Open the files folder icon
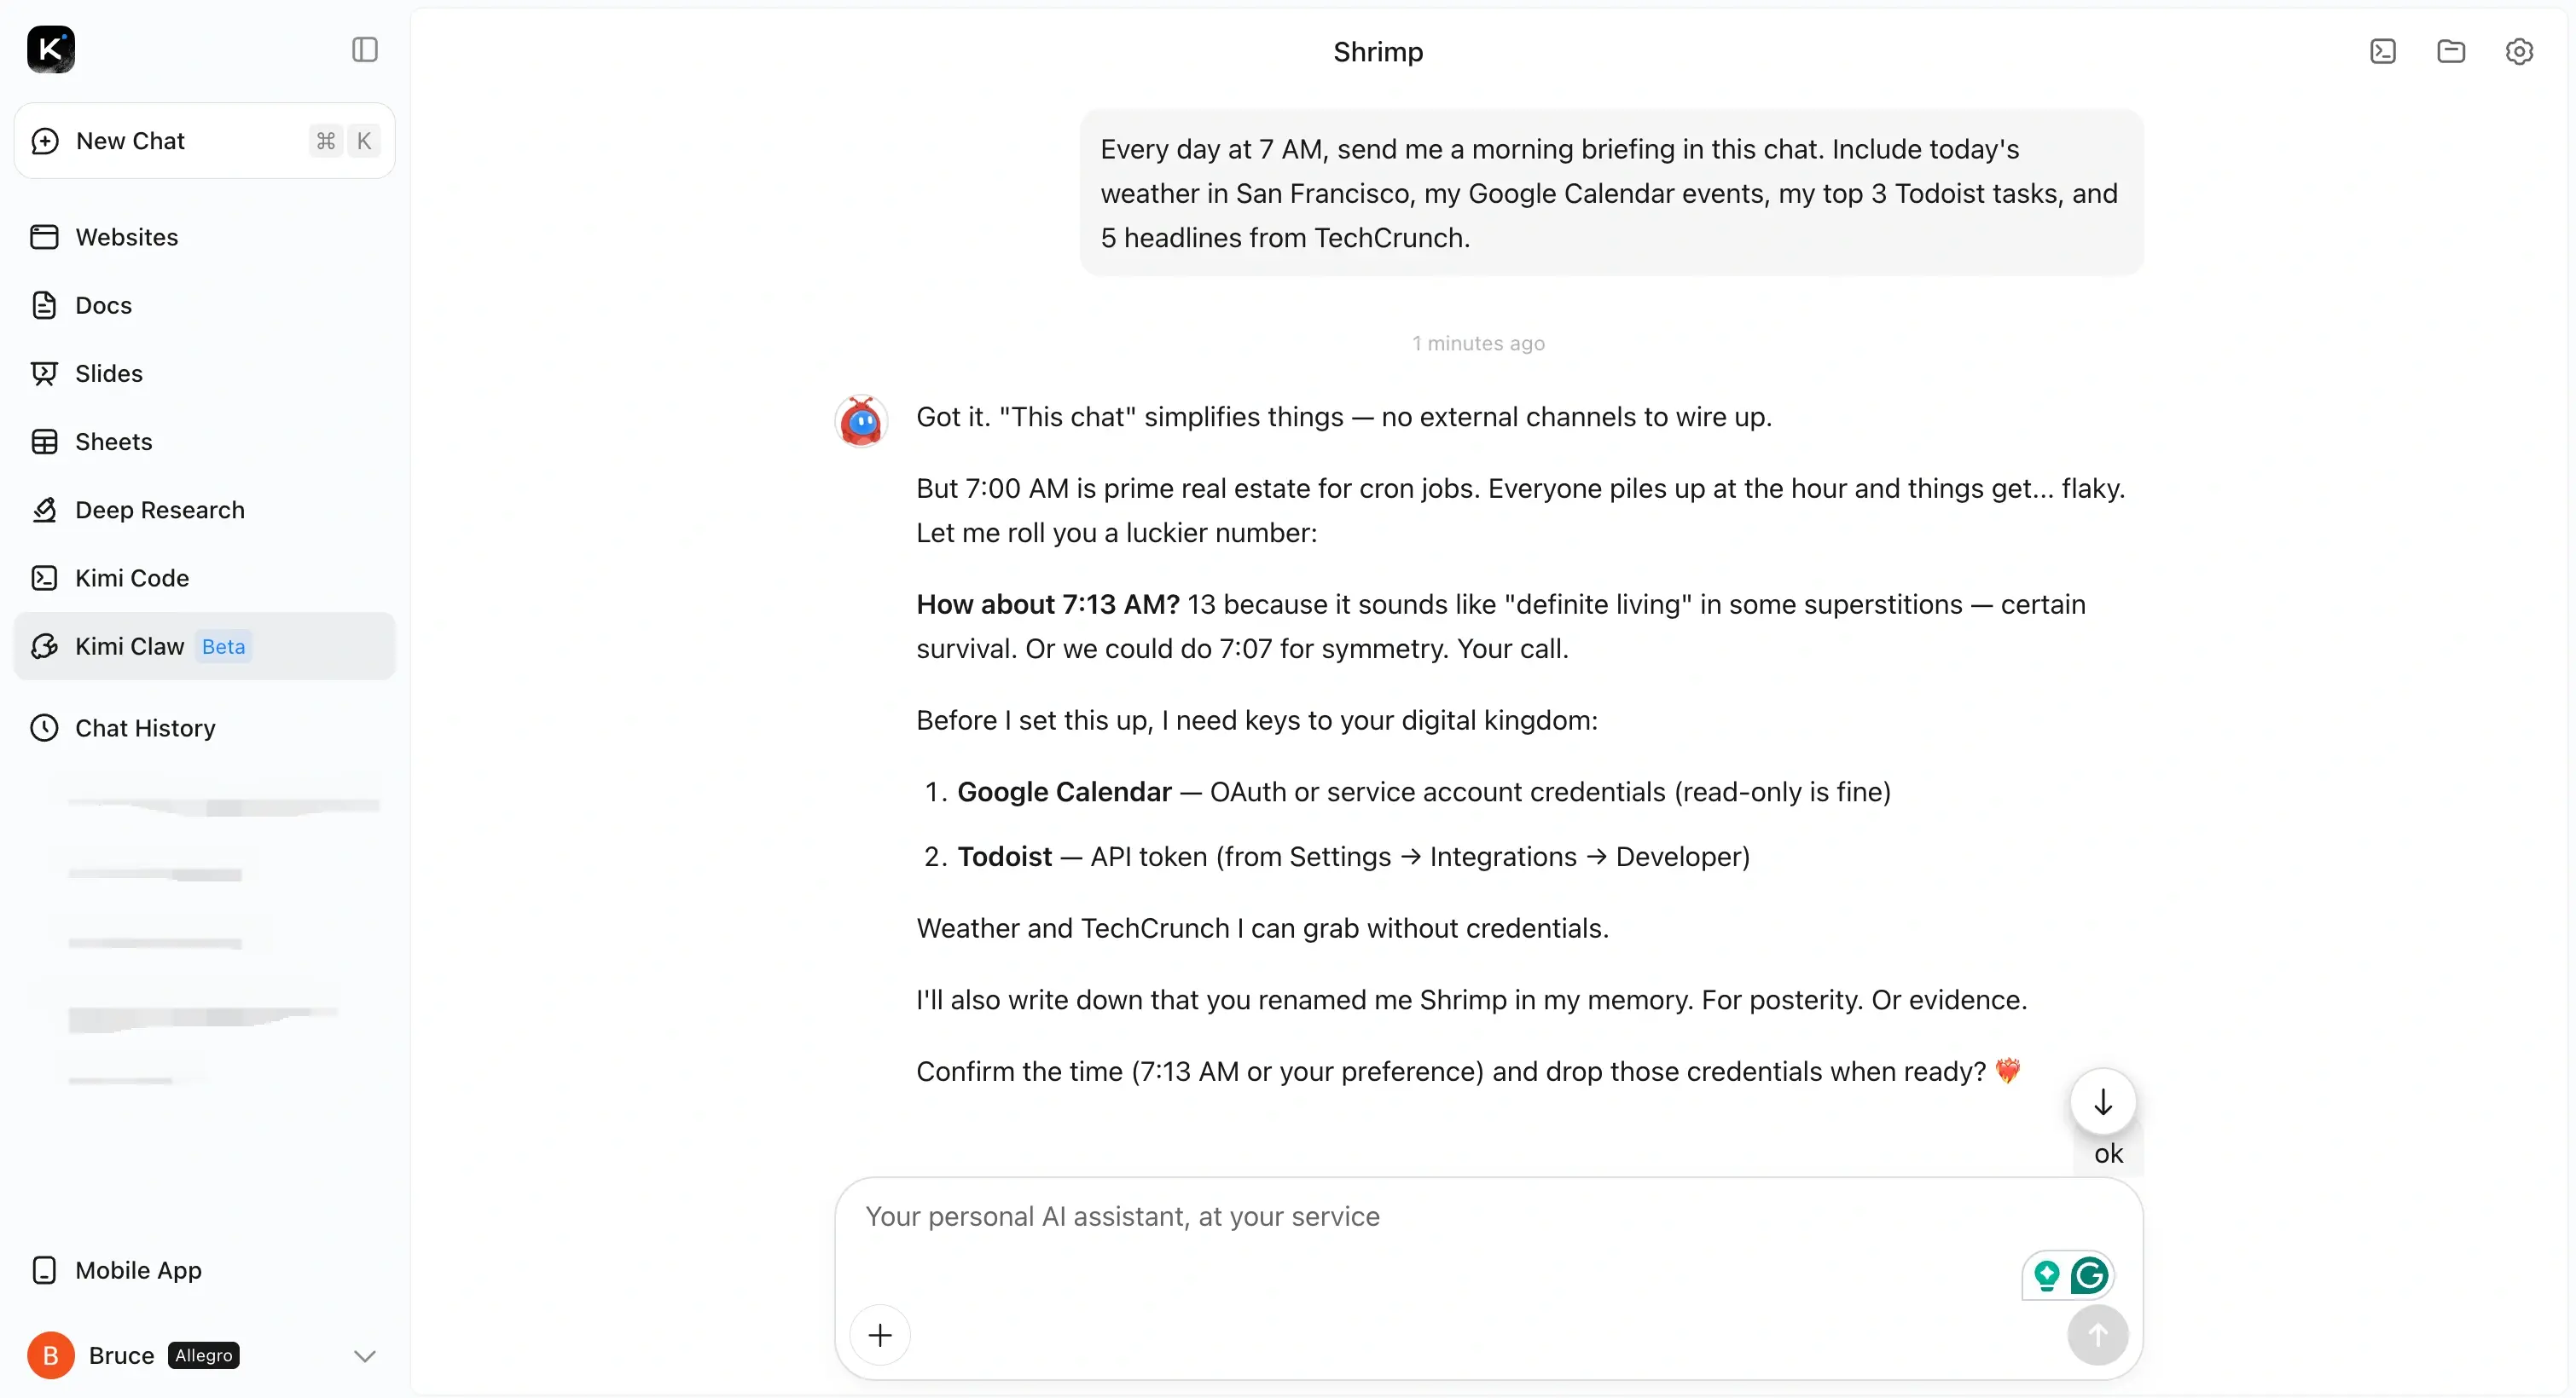This screenshot has height=1398, width=2576. pos(2451,51)
